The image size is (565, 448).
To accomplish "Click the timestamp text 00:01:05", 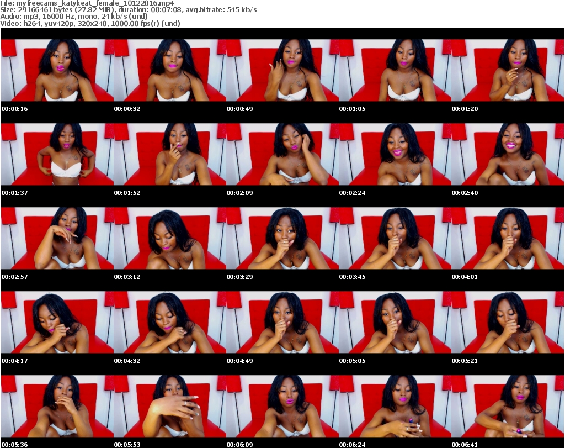I will 352,109.
